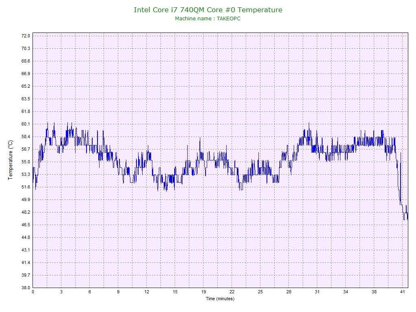Screen dimensions: 416x312
Task: Click the 'Time (minutes)' axis label
Action: click(x=220, y=299)
